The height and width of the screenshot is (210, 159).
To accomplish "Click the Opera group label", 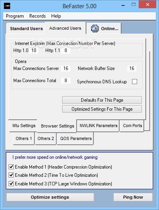I will (x=21, y=61).
